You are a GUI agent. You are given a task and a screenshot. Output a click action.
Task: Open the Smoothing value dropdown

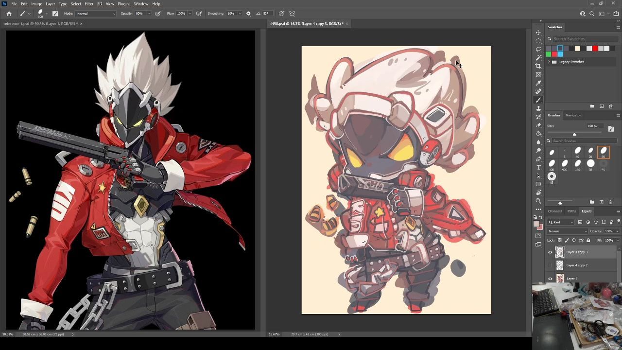coord(240,14)
